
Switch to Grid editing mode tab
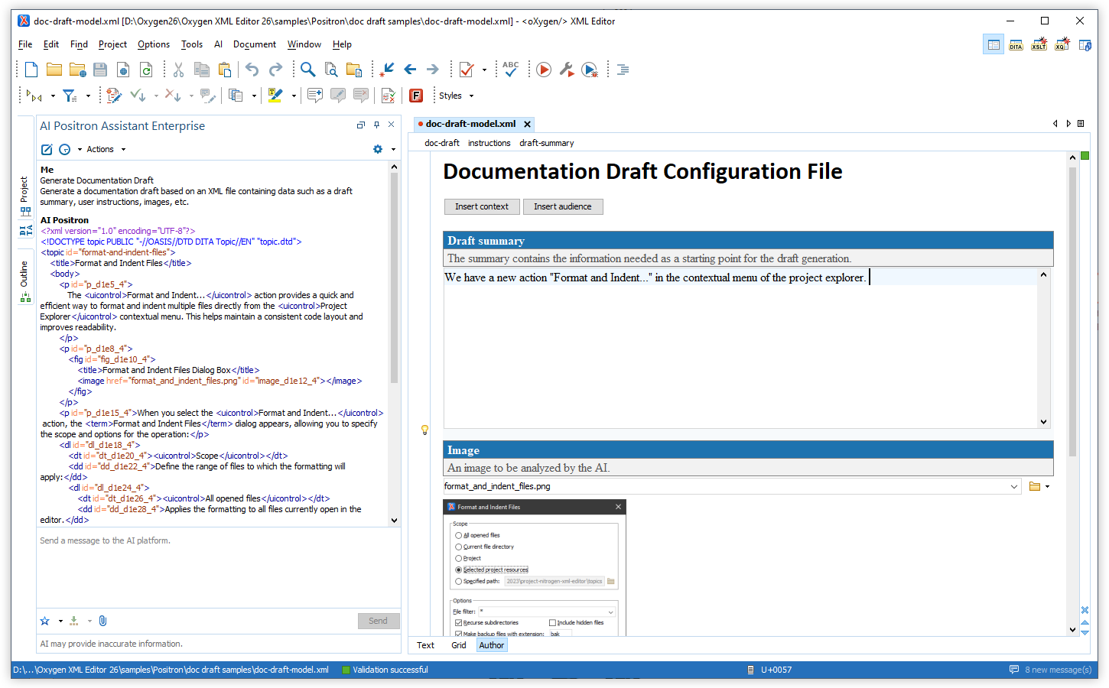[459, 645]
